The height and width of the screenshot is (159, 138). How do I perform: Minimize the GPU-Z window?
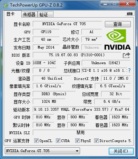(105, 4)
